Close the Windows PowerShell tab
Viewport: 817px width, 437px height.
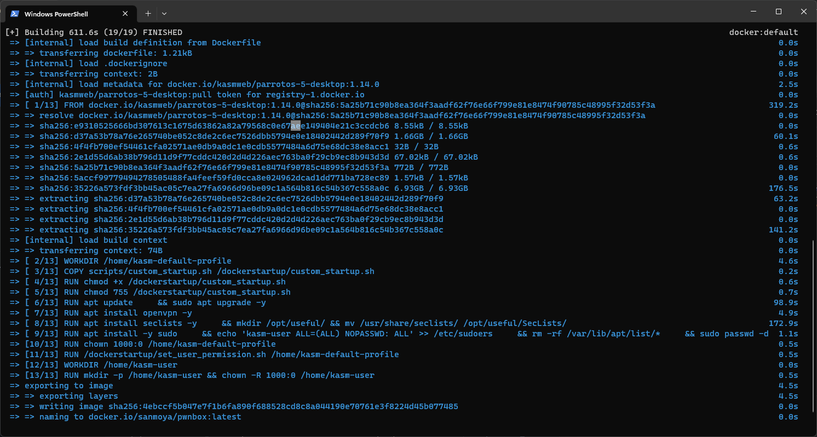[125, 14]
